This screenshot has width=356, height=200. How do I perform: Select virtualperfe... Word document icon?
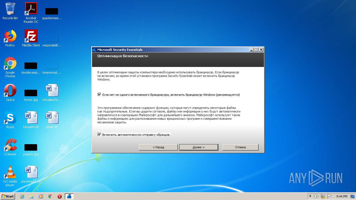coord(52,93)
